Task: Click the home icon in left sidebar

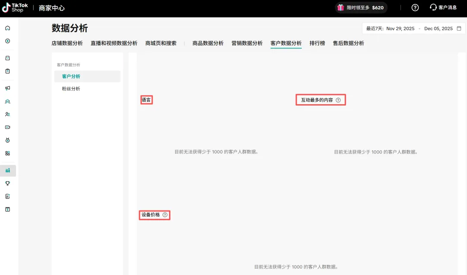Action: click(7, 28)
